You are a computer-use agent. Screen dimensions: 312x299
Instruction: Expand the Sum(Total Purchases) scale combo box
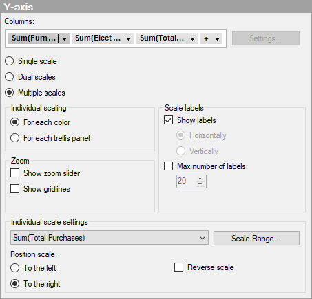(x=110, y=238)
